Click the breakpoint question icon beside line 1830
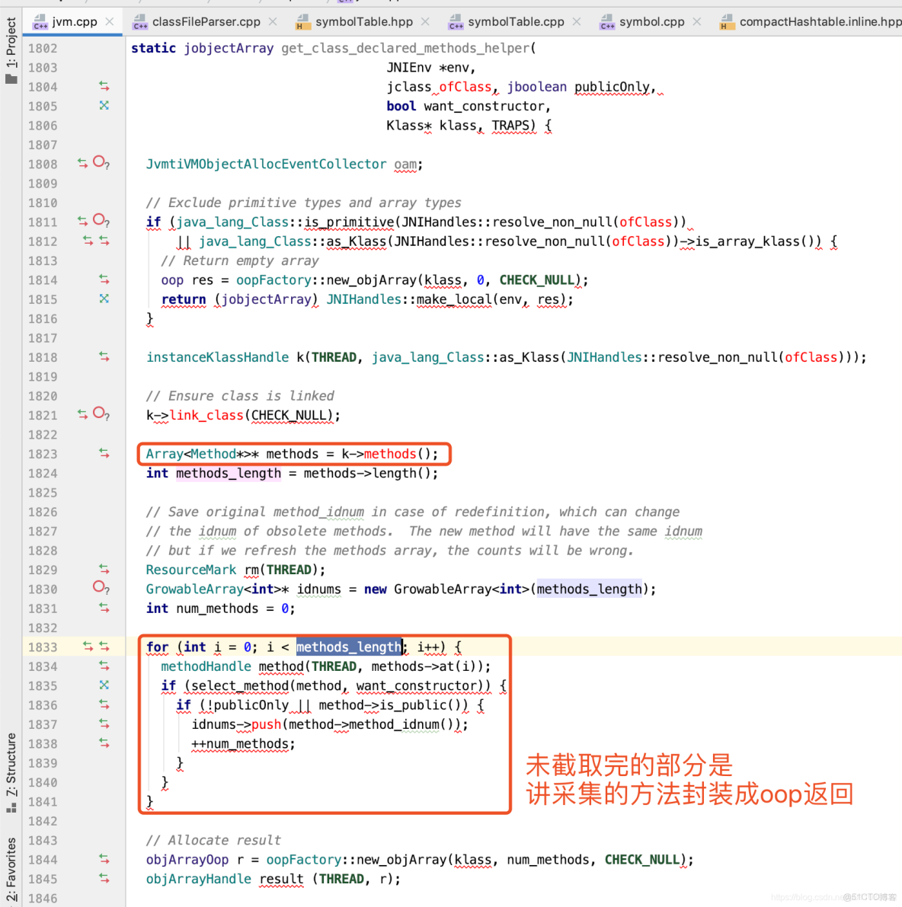This screenshot has height=907, width=902. coord(100,588)
